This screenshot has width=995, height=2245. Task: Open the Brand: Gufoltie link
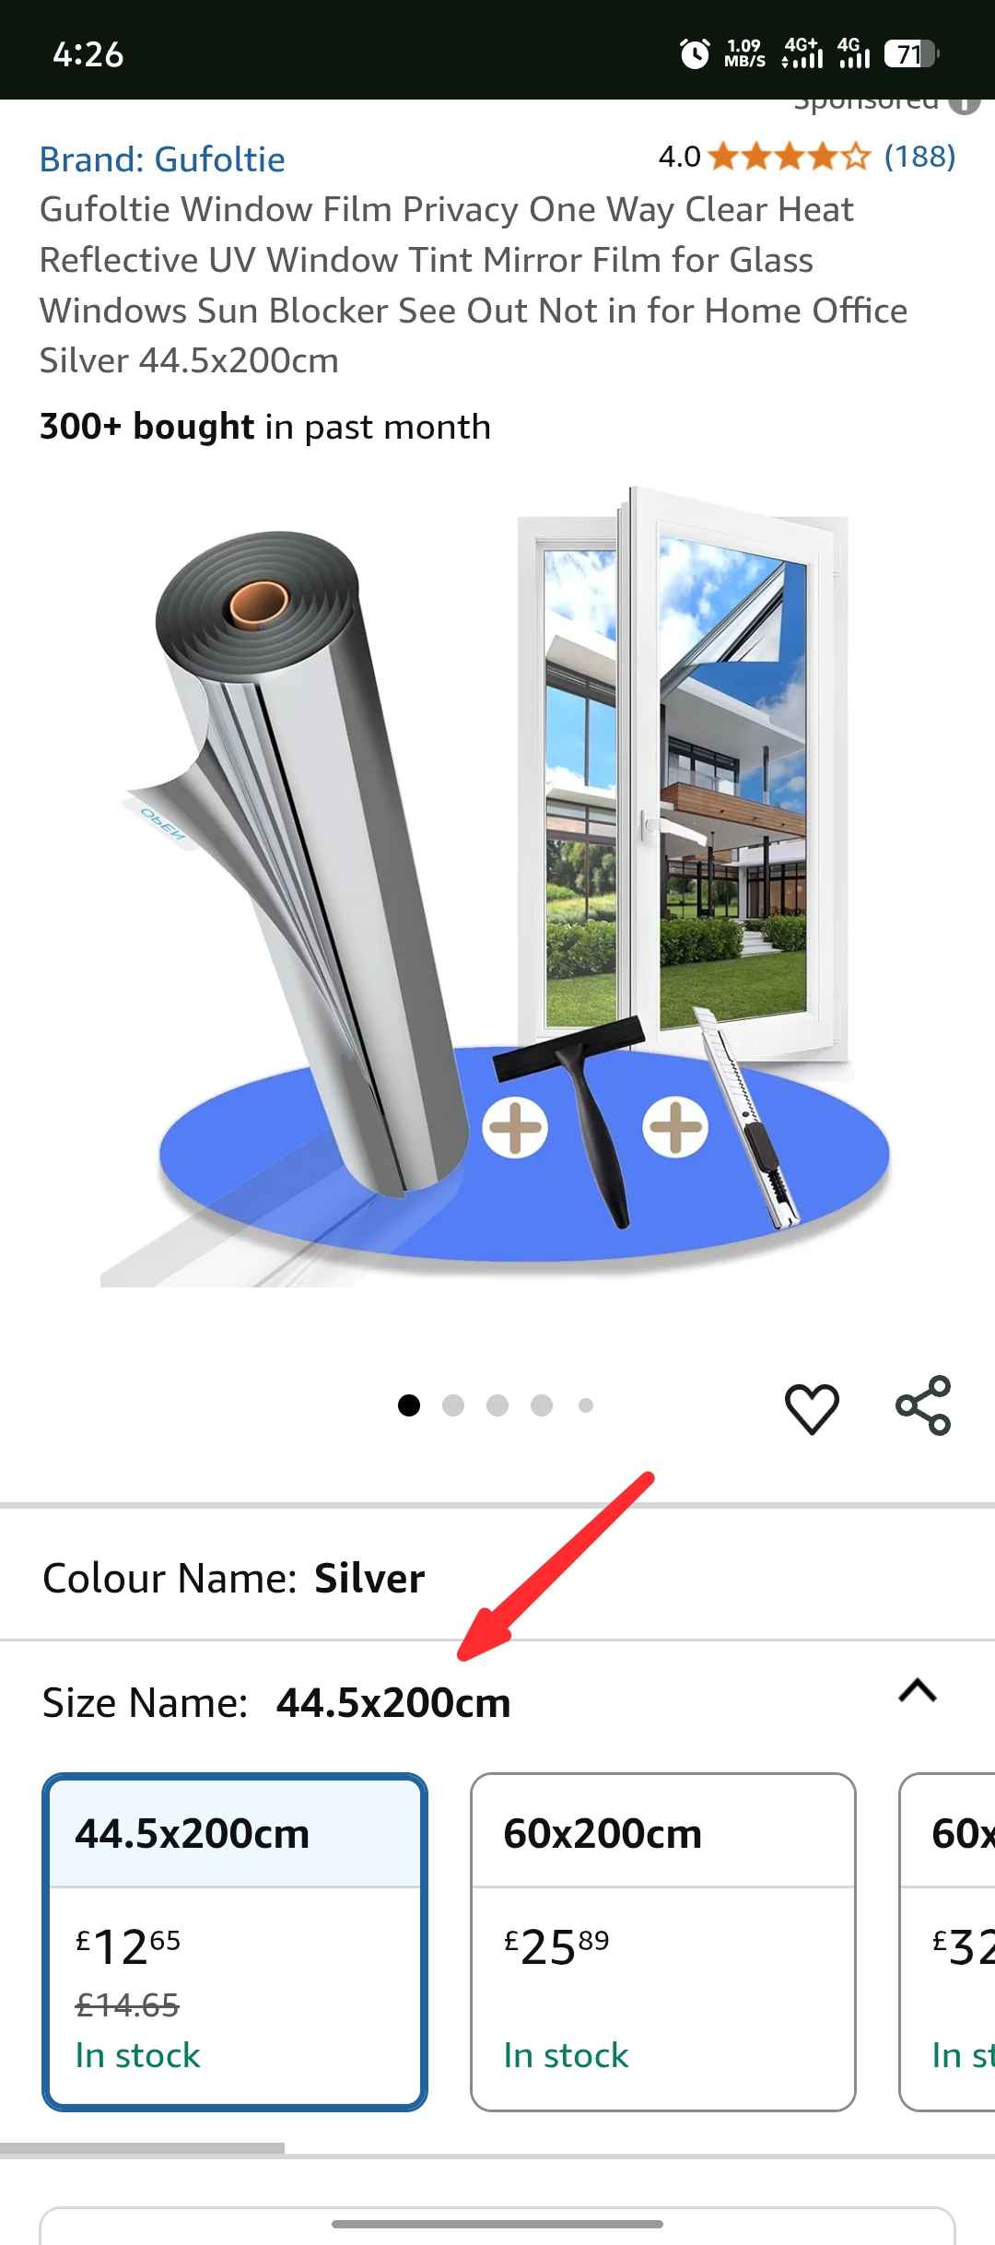162,159
